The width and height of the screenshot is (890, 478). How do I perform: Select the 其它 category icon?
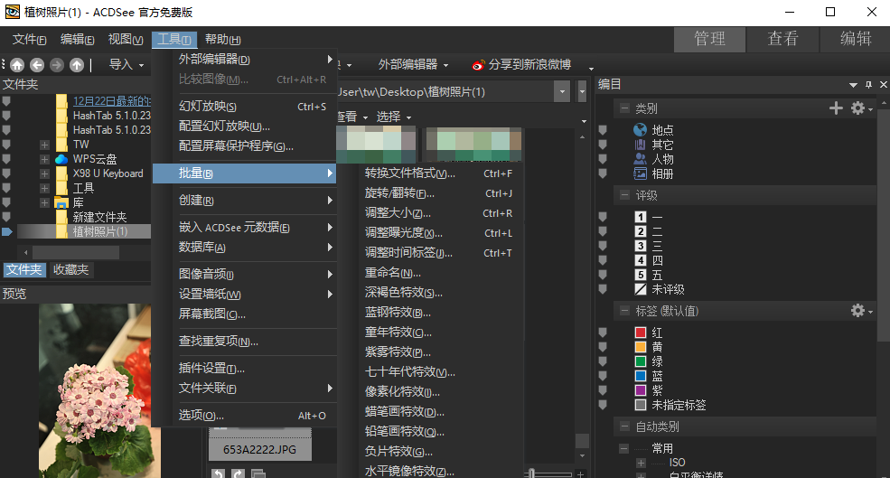click(641, 145)
